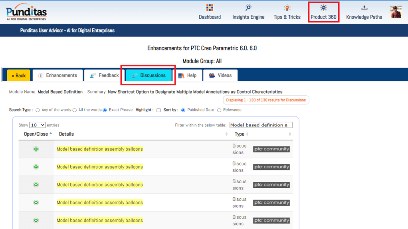The height and width of the screenshot is (229, 408).
Task: Expand the third discussion row green plus
Action: [36, 185]
